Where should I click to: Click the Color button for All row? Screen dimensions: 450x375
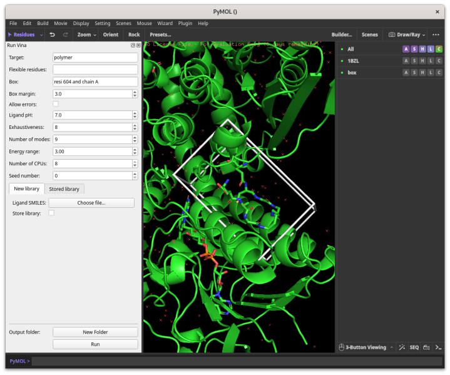tap(439, 49)
